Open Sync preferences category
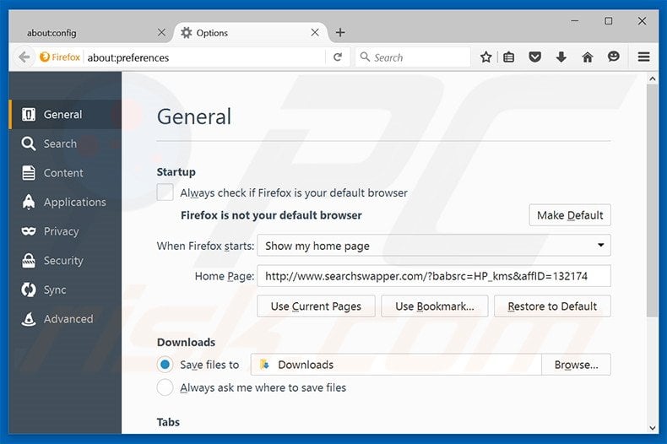The width and height of the screenshot is (667, 444). click(x=65, y=290)
